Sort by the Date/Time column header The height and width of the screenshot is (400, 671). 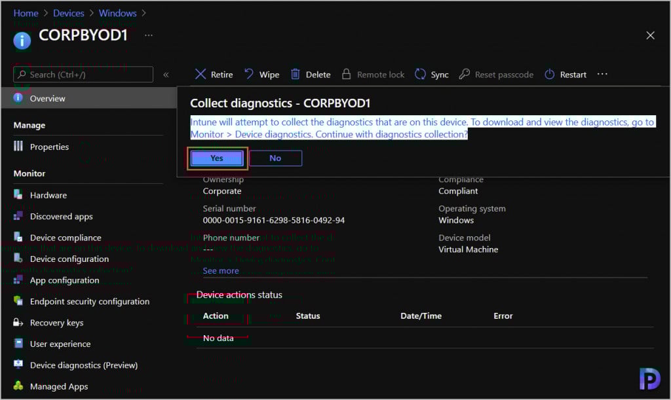click(x=421, y=316)
